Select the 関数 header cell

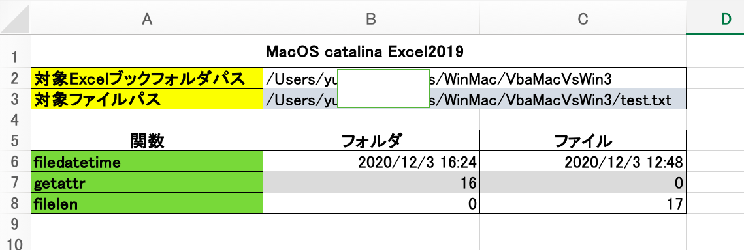click(147, 141)
